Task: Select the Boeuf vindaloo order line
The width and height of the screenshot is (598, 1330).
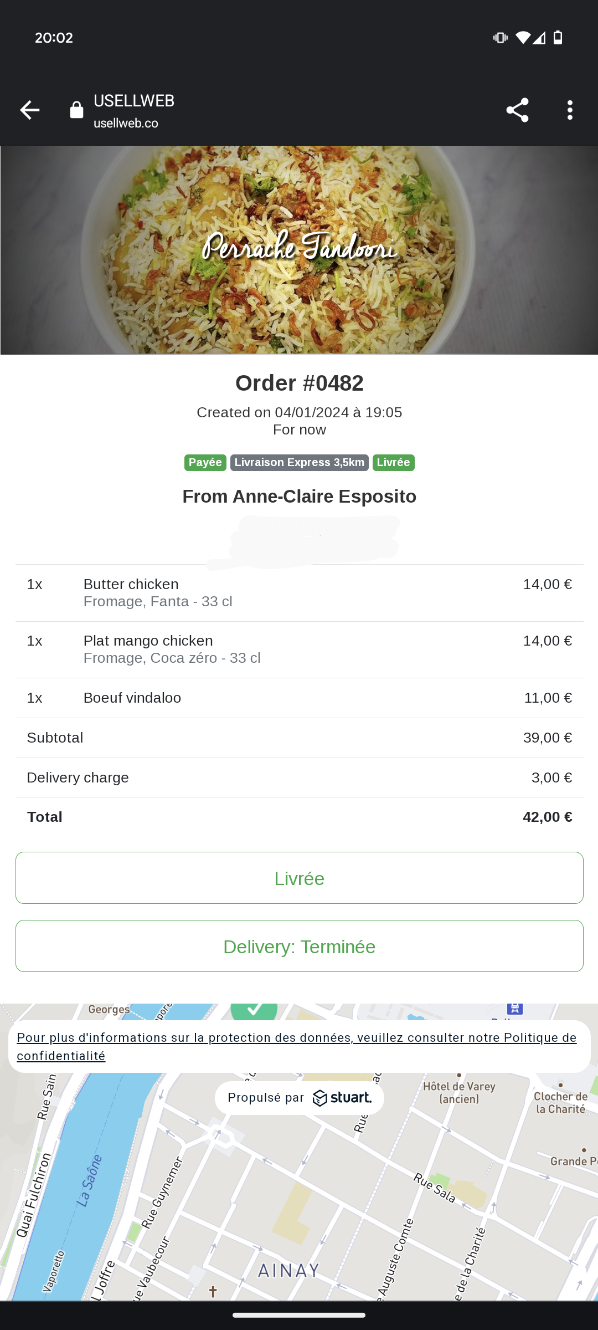Action: point(300,698)
